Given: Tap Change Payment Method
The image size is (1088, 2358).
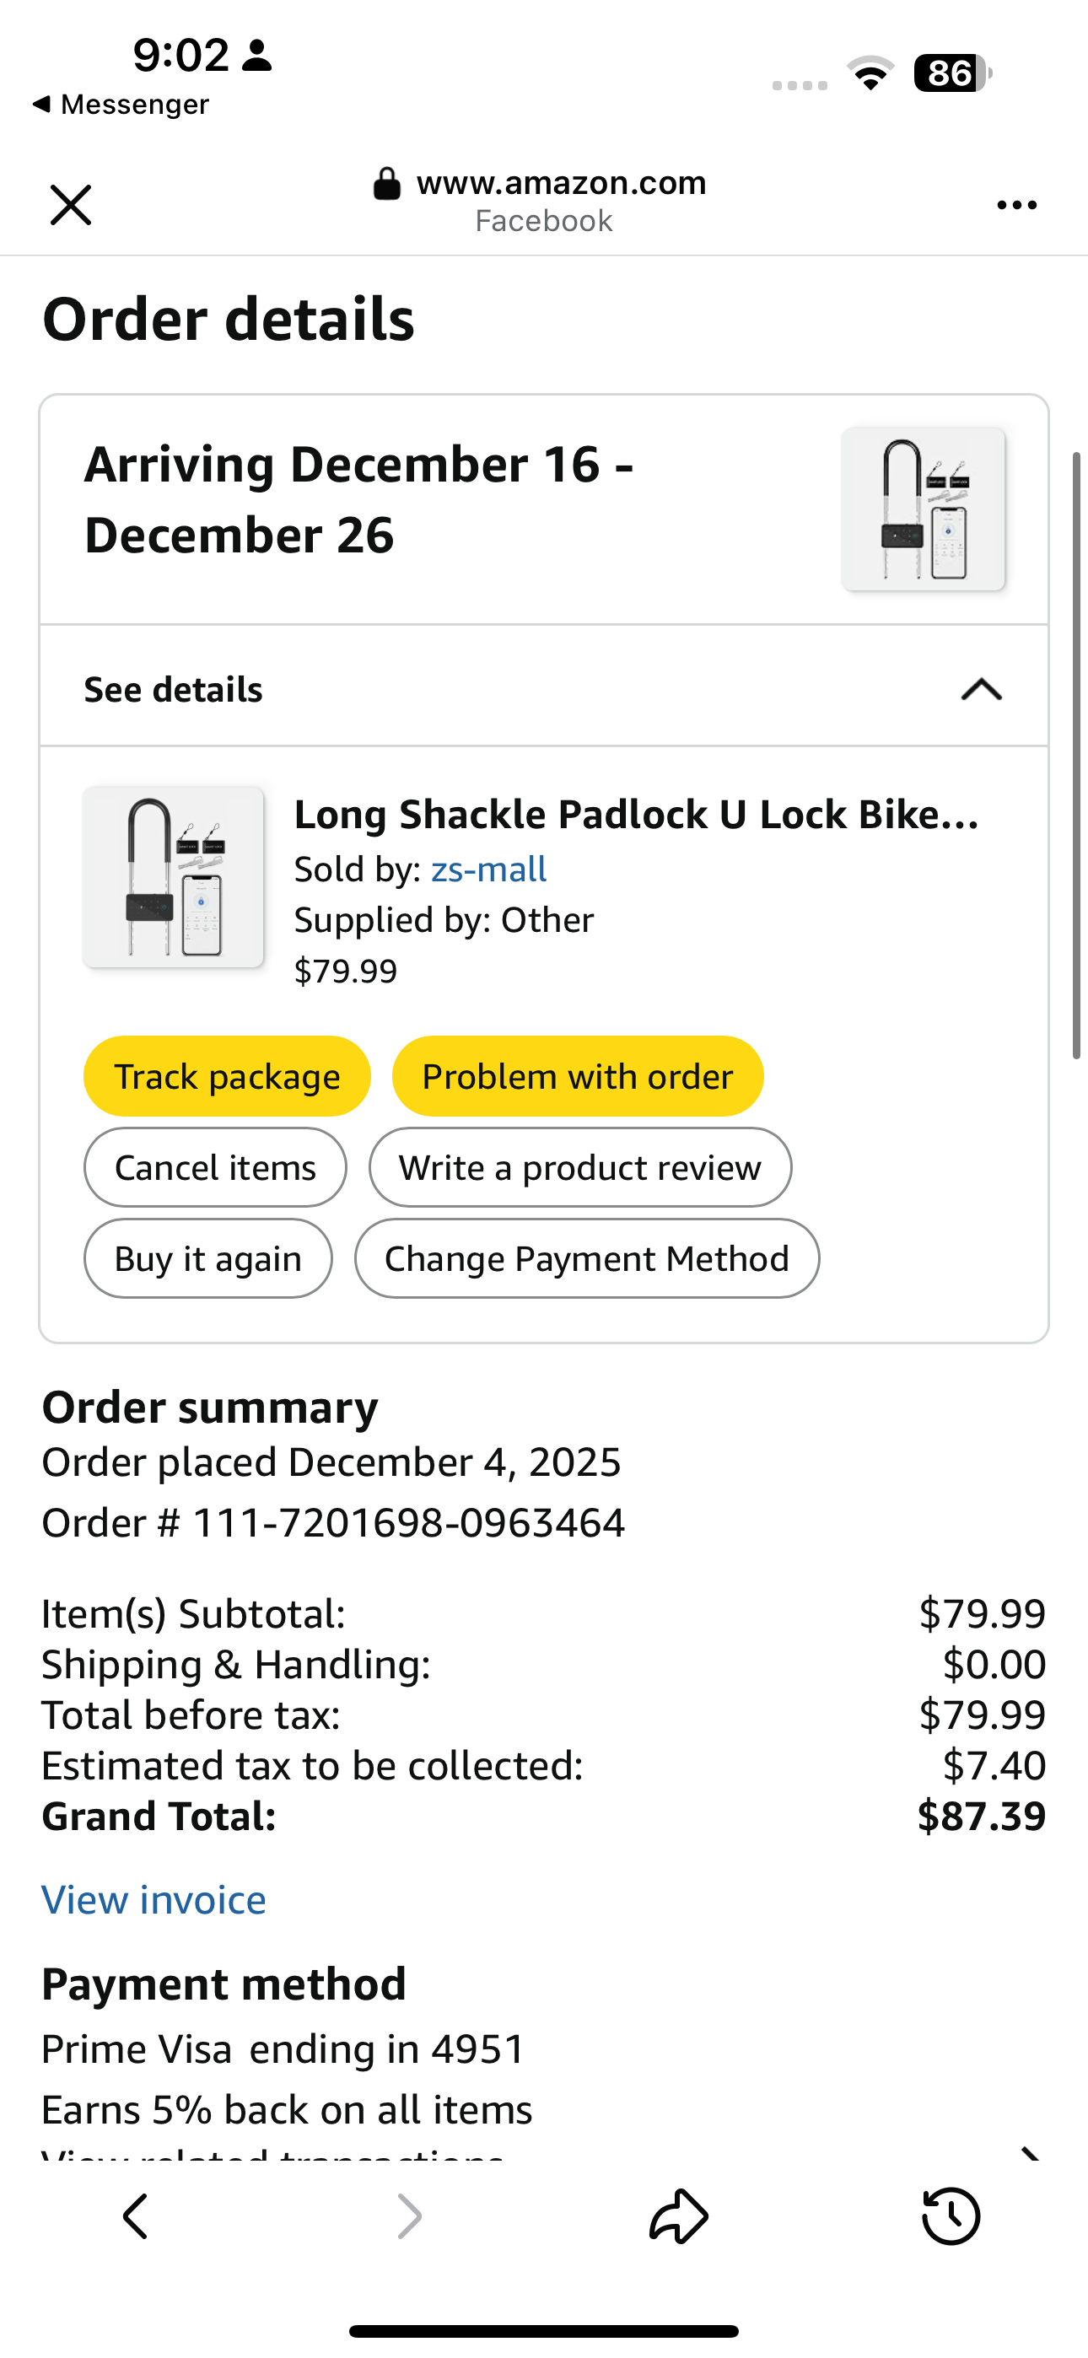Looking at the screenshot, I should click(586, 1258).
